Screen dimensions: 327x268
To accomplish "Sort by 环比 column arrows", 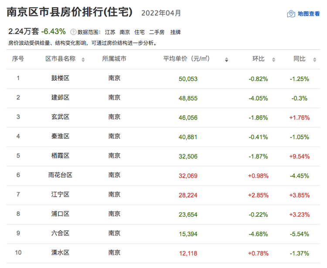I will (x=274, y=60).
